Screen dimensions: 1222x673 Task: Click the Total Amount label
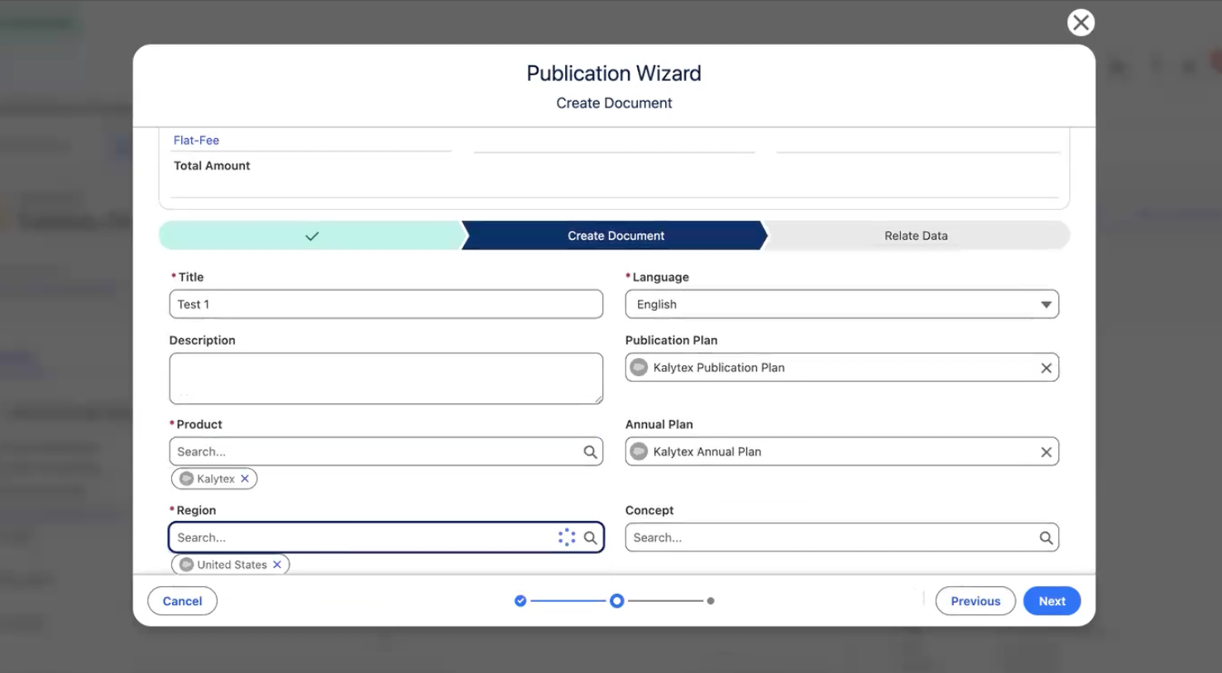[x=212, y=165]
